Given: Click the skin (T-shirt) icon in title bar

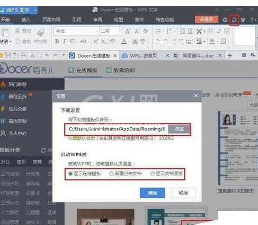Looking at the screenshot, I should (x=243, y=20).
